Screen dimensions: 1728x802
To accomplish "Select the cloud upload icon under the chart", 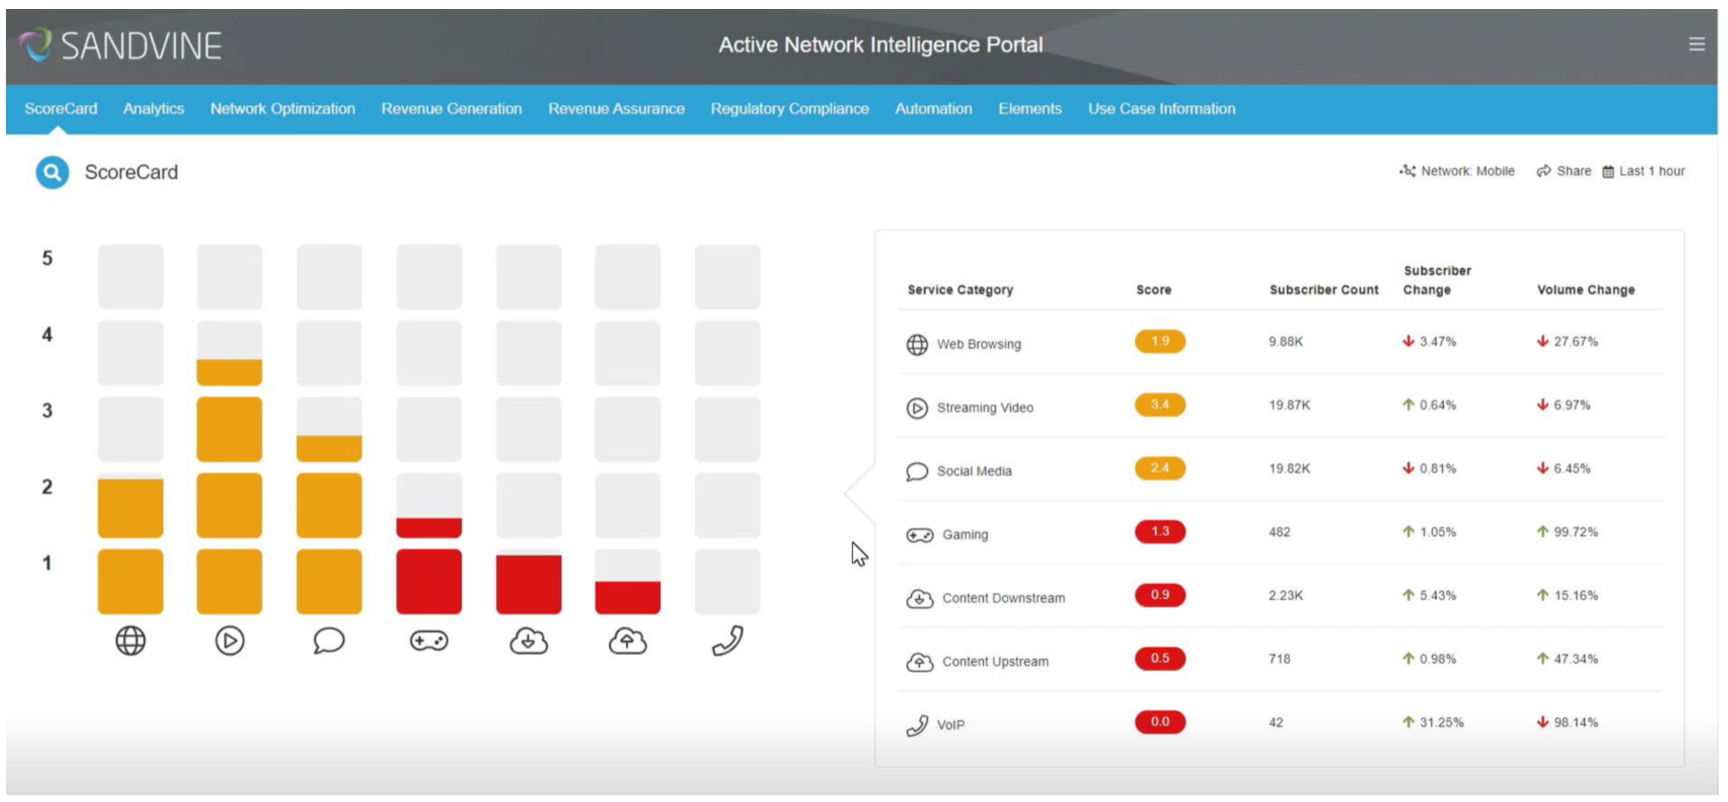I will pyautogui.click(x=628, y=640).
